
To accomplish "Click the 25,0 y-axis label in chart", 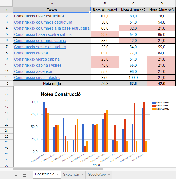I will coord(34,139).
